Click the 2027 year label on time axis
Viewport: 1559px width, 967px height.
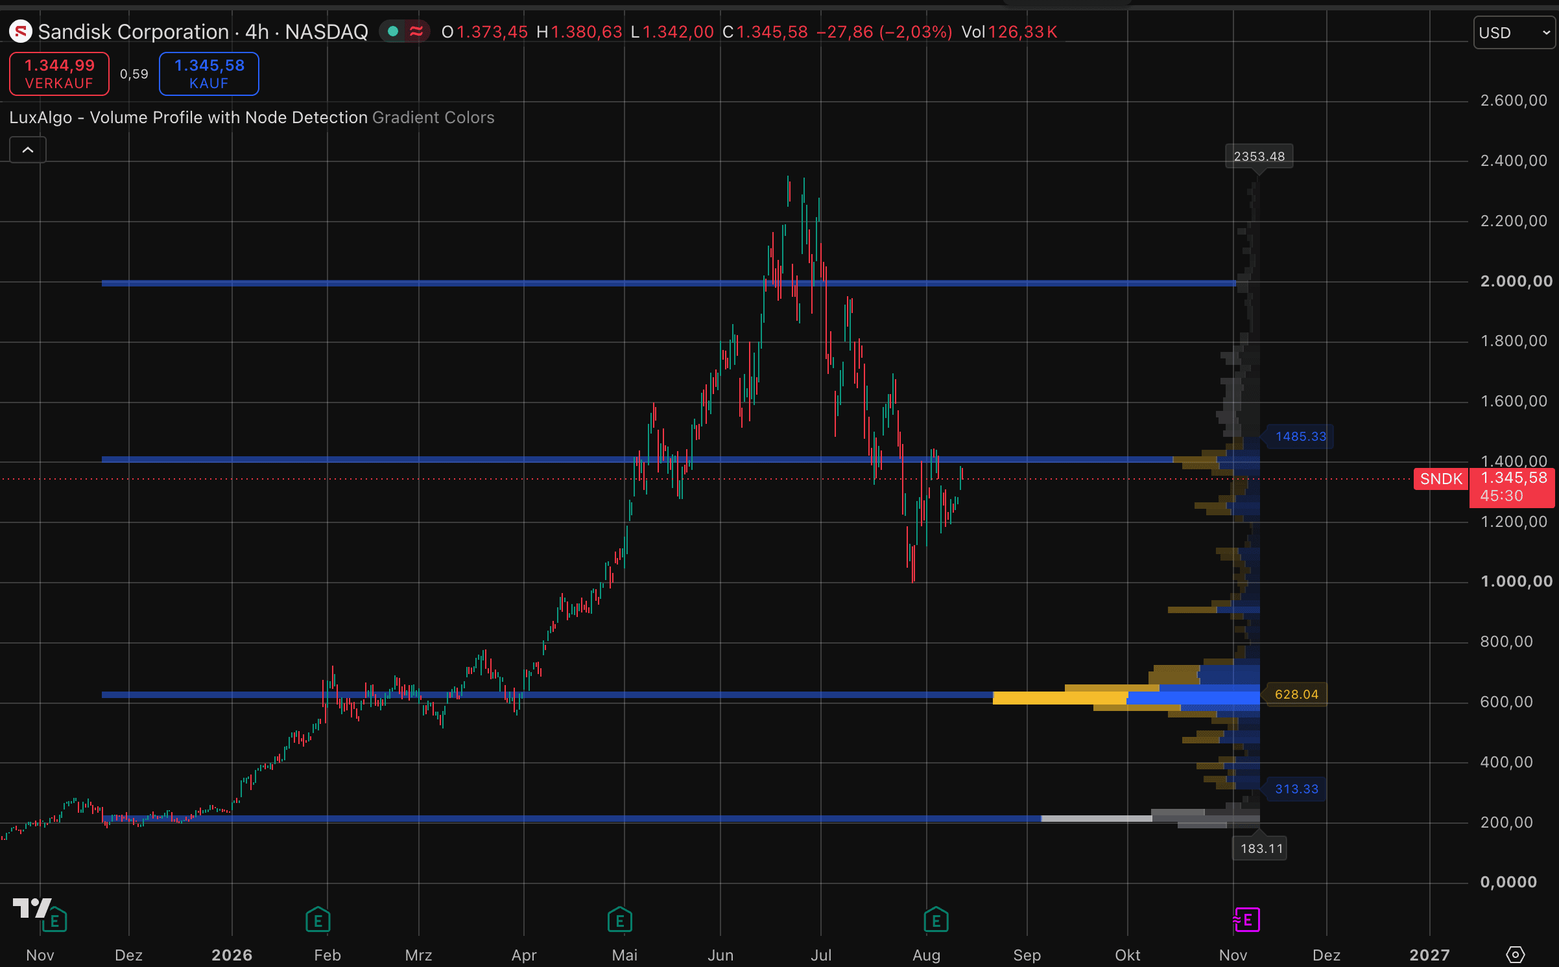click(1429, 955)
